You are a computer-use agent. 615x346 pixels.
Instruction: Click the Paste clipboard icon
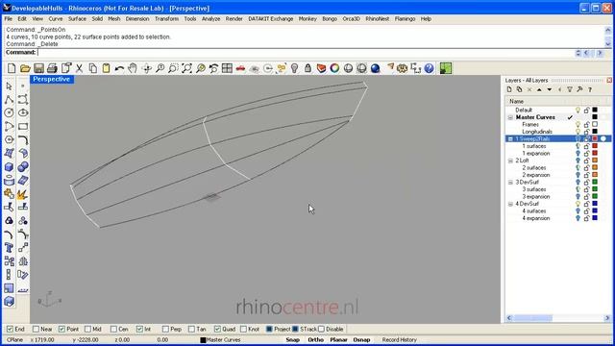click(x=106, y=68)
